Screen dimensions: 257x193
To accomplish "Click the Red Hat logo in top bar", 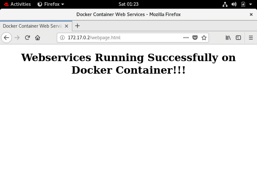I will coord(6,4).
